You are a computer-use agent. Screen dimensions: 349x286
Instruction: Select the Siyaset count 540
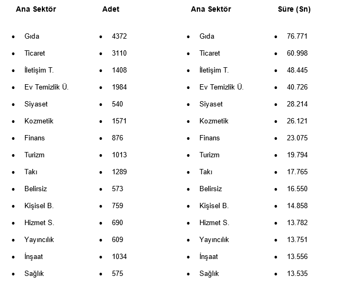[117, 104]
